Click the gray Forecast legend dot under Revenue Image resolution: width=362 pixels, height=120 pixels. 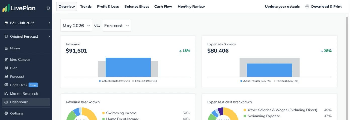(x=133, y=81)
